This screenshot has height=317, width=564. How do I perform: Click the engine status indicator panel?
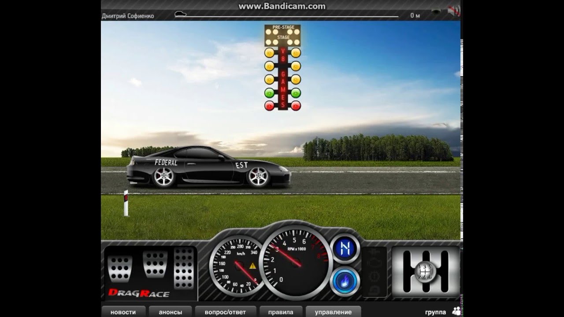[x=374, y=272]
